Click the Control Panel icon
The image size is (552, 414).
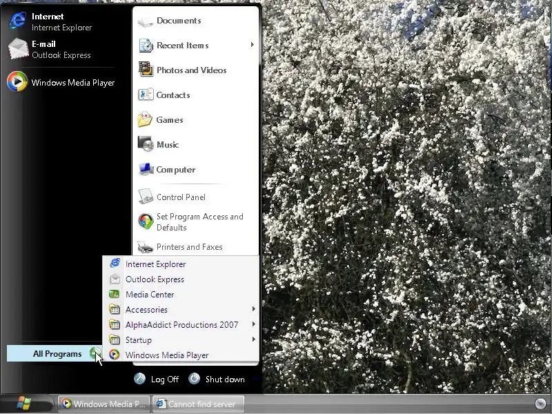(146, 197)
